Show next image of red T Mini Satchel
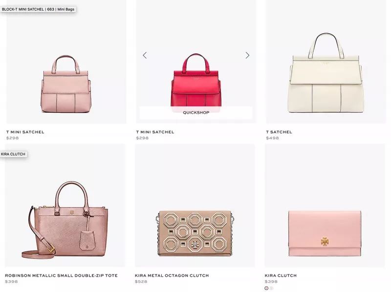The width and height of the screenshot is (391, 292). point(247,55)
